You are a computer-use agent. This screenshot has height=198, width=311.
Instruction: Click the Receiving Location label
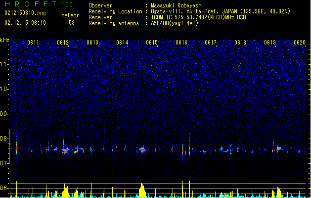tap(115, 11)
